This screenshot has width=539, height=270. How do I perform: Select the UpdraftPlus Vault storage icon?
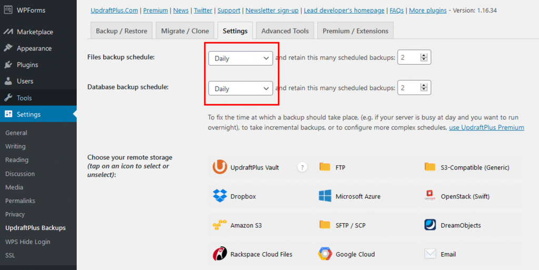[219, 167]
